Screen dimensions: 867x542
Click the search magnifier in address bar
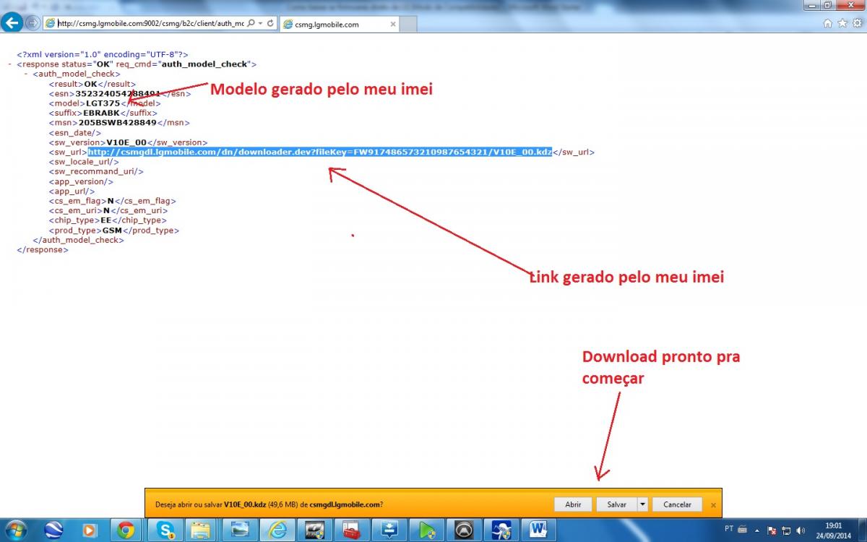[251, 23]
